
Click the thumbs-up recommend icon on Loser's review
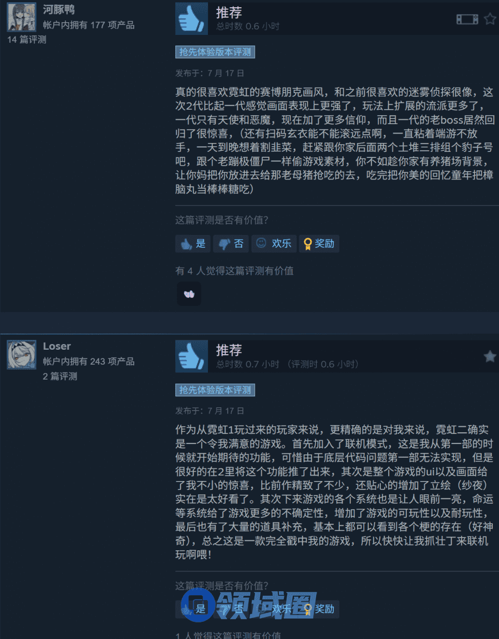coord(191,356)
